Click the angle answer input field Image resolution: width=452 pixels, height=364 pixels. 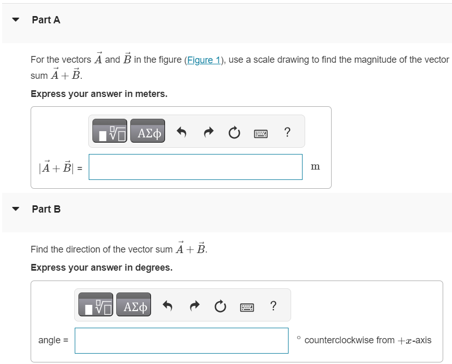tap(182, 341)
